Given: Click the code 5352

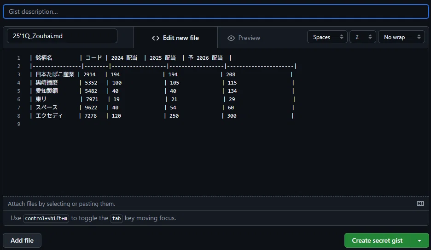Looking at the screenshot, I should [x=91, y=83].
